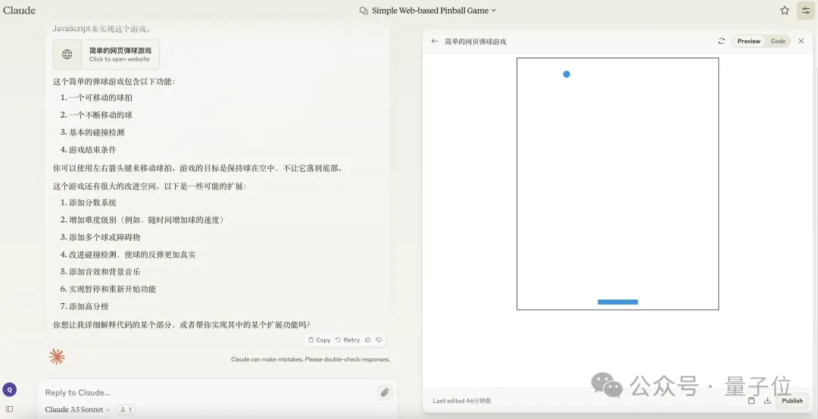This screenshot has width=818, height=419.
Task: Star this chat with the star icon
Action: 785,11
